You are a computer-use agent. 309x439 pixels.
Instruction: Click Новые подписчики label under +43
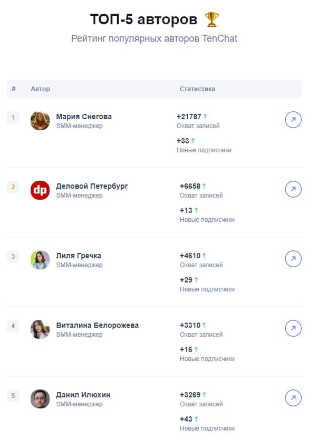click(207, 428)
